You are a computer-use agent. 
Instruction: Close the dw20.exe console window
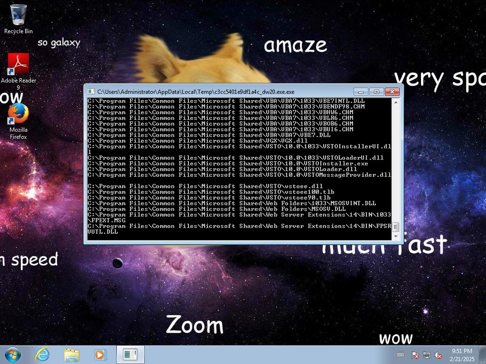click(392, 91)
